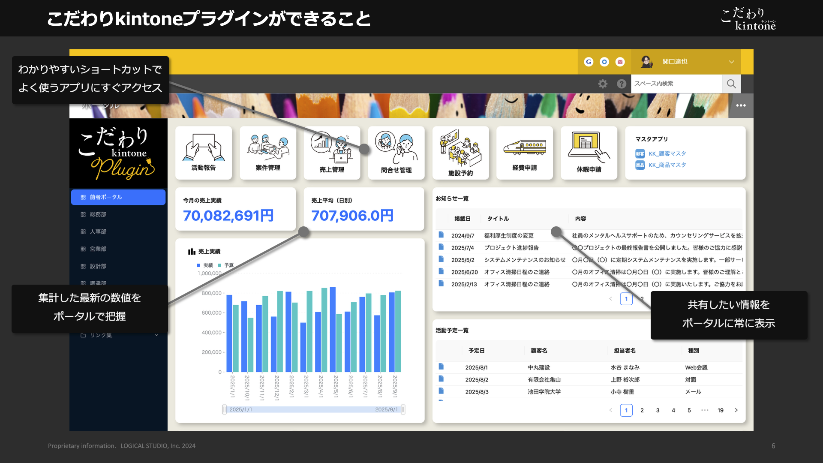This screenshot has height=463, width=823.
Task: Click システムメンテナンスのお知らせ notice title
Action: (525, 260)
